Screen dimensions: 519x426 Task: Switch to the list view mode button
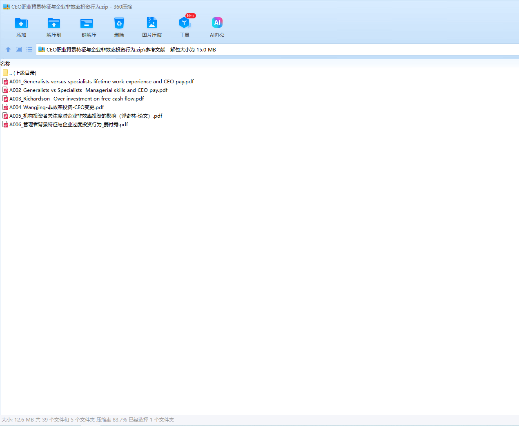point(29,49)
